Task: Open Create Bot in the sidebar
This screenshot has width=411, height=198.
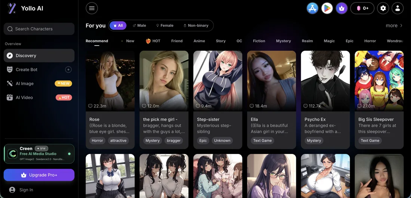Action: click(x=39, y=69)
